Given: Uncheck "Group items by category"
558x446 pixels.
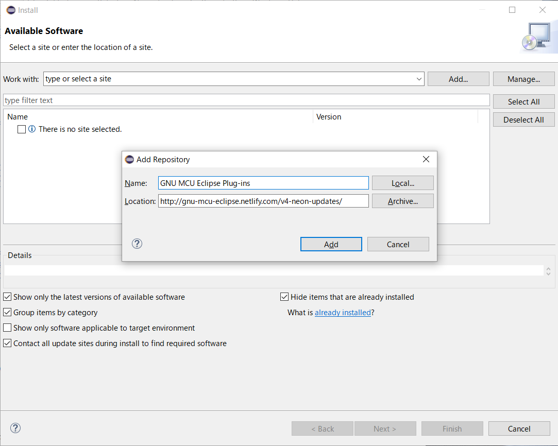Looking at the screenshot, I should click(x=7, y=312).
